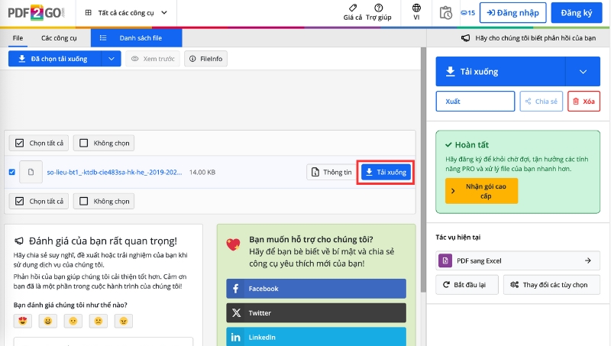Open arrow next to Đã chọn tải xuống
The image size is (611, 346).
point(112,59)
